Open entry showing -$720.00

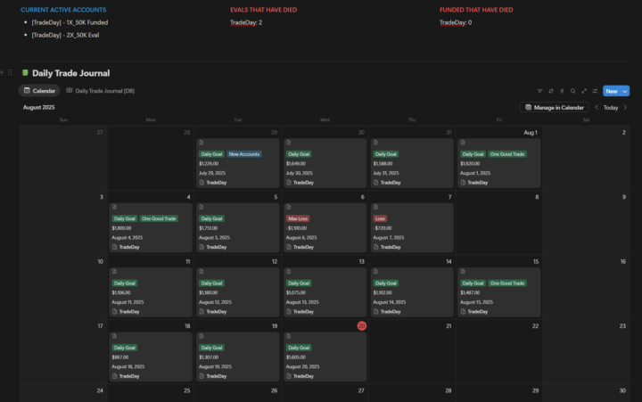412,227
